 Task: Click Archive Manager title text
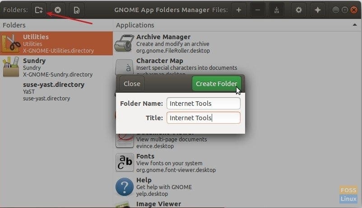[x=163, y=37]
